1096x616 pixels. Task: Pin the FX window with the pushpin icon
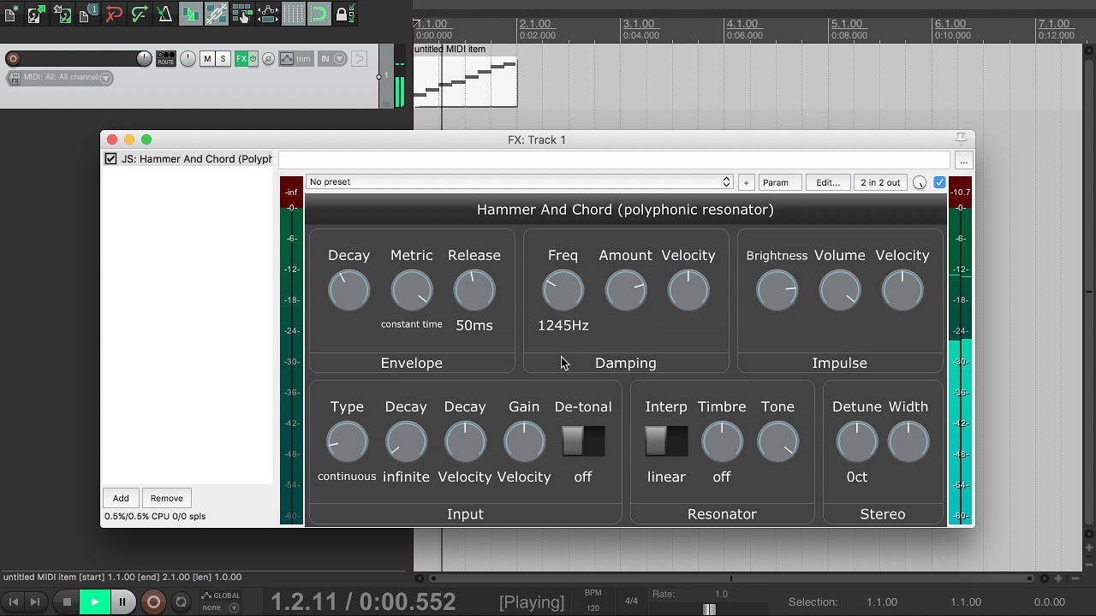[x=961, y=139]
